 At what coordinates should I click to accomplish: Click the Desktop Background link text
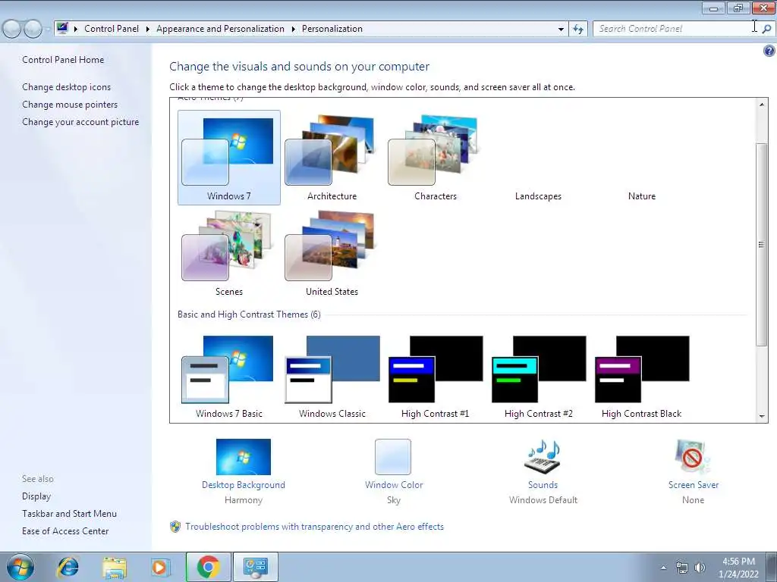[x=244, y=485]
